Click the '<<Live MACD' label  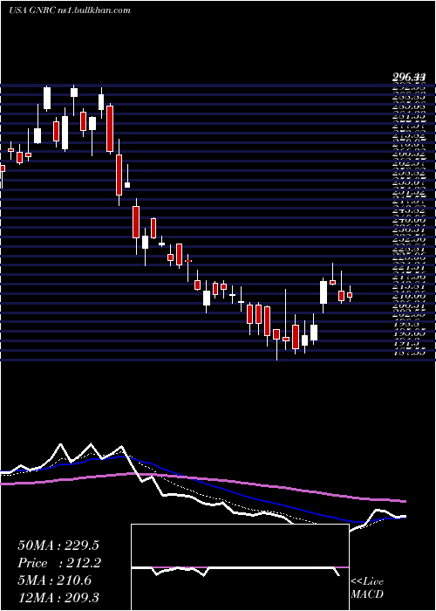[x=367, y=588]
